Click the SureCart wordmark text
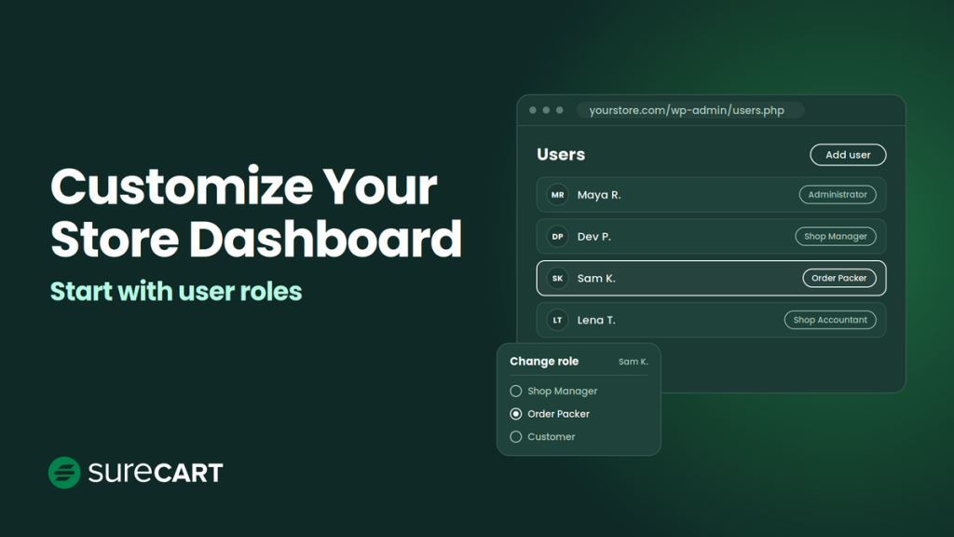Viewport: 954px width, 537px height. [156, 473]
